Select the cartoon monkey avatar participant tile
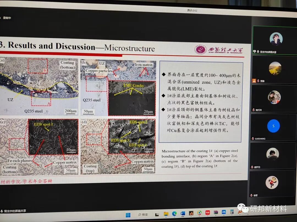This screenshot has width=297, height=222. [272, 184]
